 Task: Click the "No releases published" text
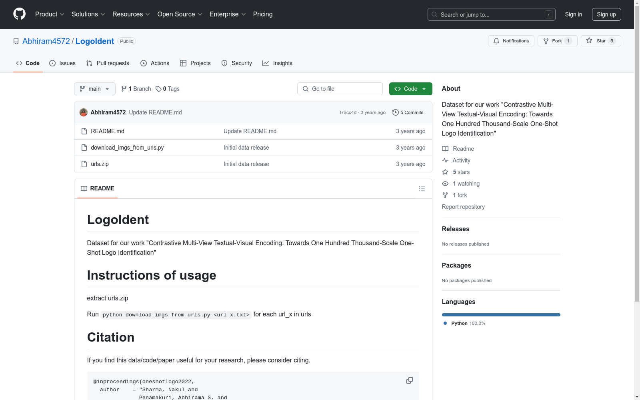(x=466, y=244)
